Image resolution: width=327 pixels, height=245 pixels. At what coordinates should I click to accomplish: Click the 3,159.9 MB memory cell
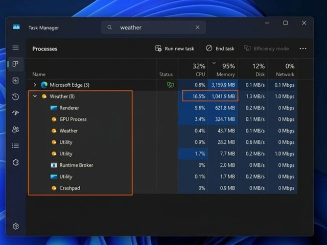223,85
